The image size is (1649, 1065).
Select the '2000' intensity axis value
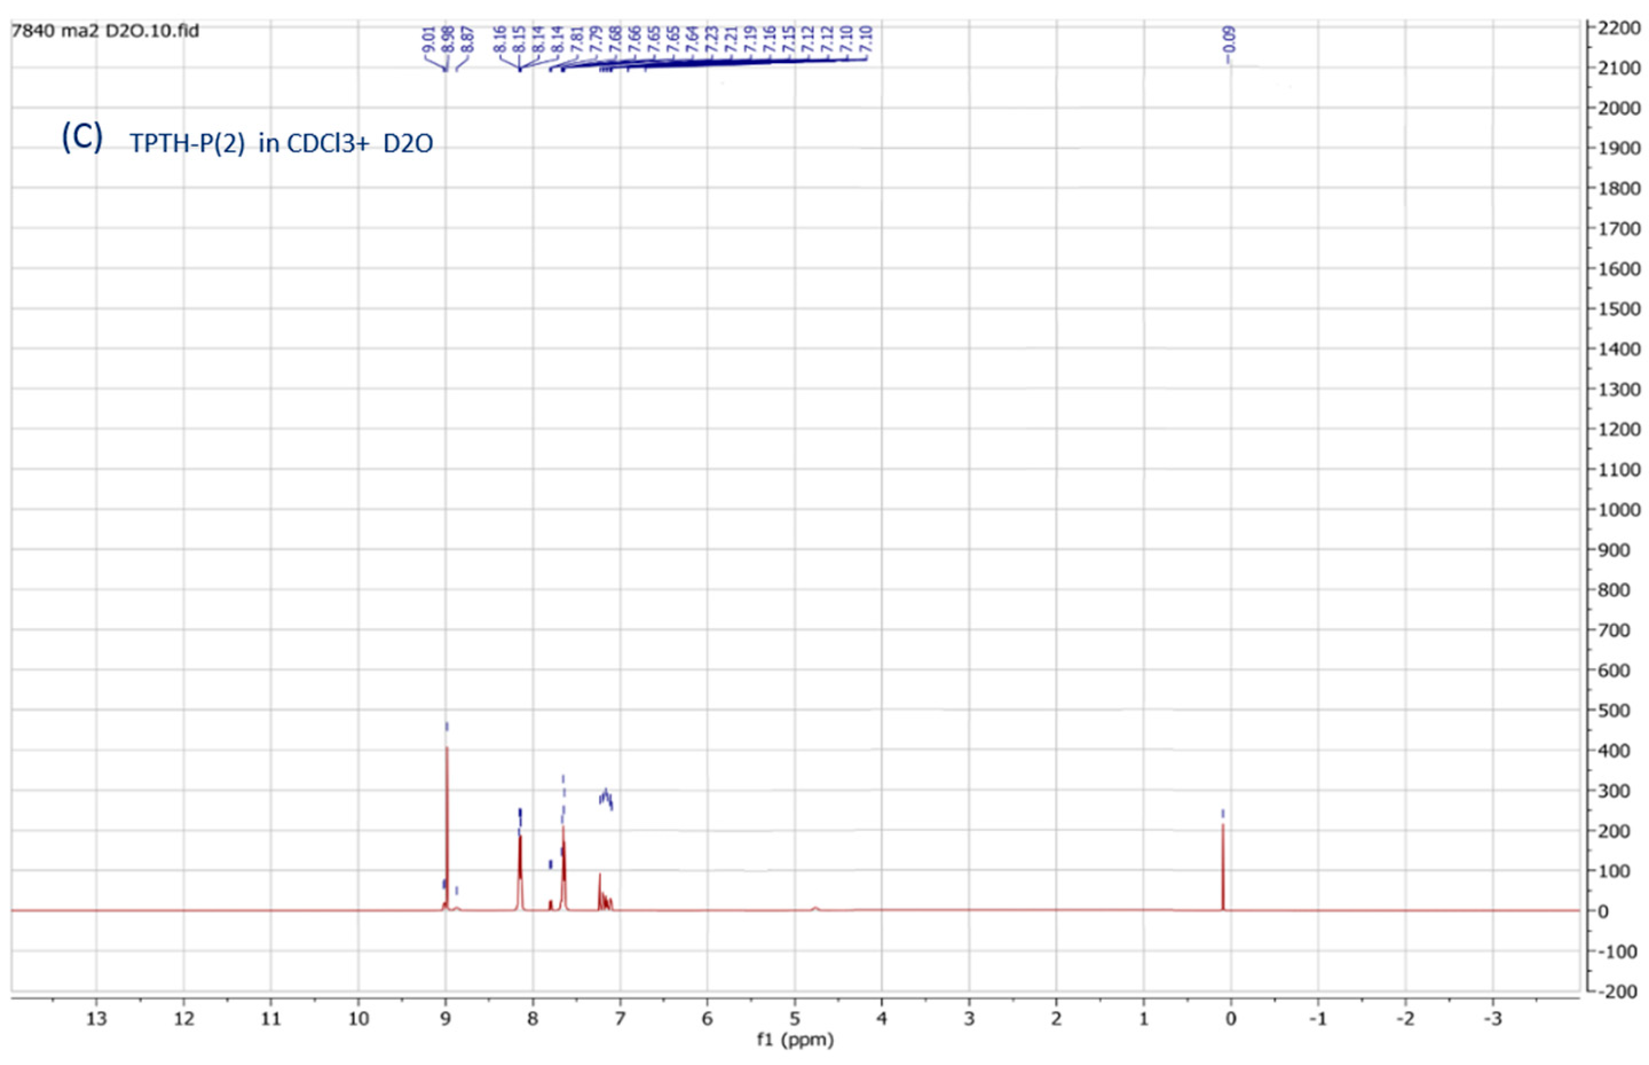[1619, 108]
